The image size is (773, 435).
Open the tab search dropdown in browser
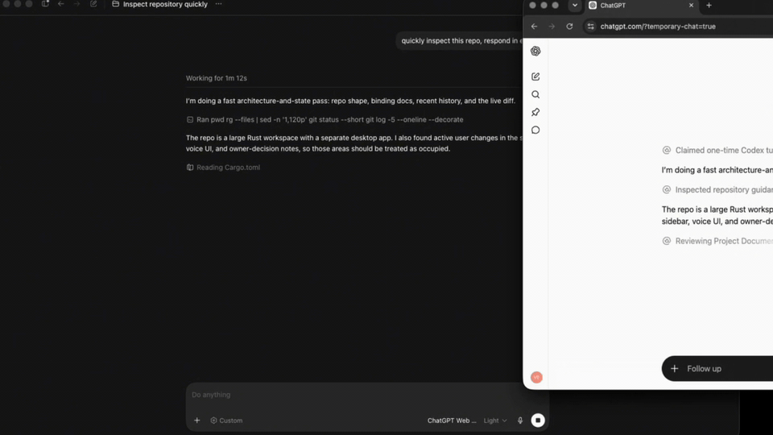pyautogui.click(x=575, y=6)
